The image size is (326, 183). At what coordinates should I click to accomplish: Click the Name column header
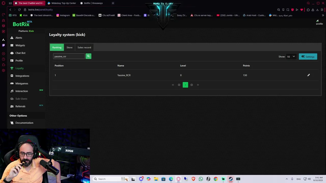[121, 66]
